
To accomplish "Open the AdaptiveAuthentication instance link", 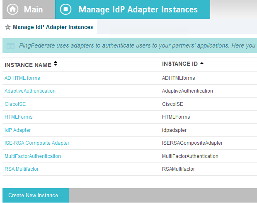I will 30,91.
